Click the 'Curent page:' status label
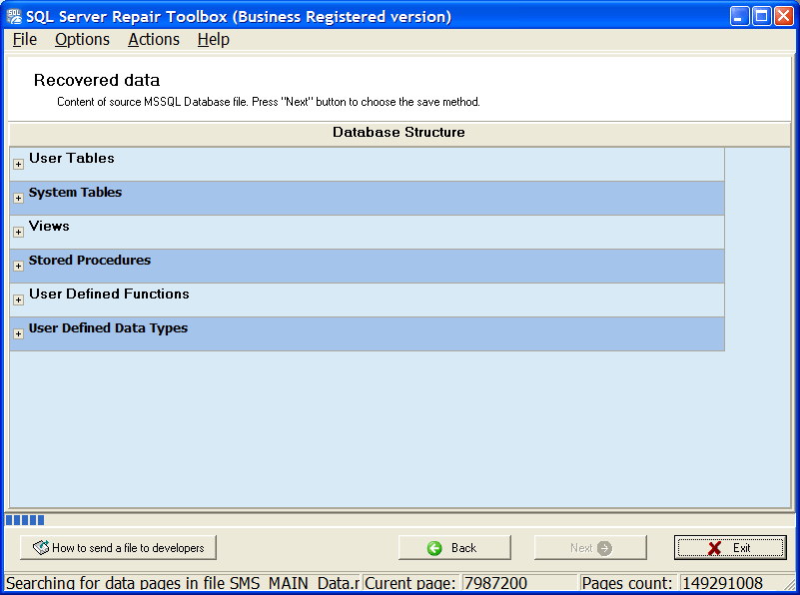The height and width of the screenshot is (595, 800). pyautogui.click(x=409, y=583)
